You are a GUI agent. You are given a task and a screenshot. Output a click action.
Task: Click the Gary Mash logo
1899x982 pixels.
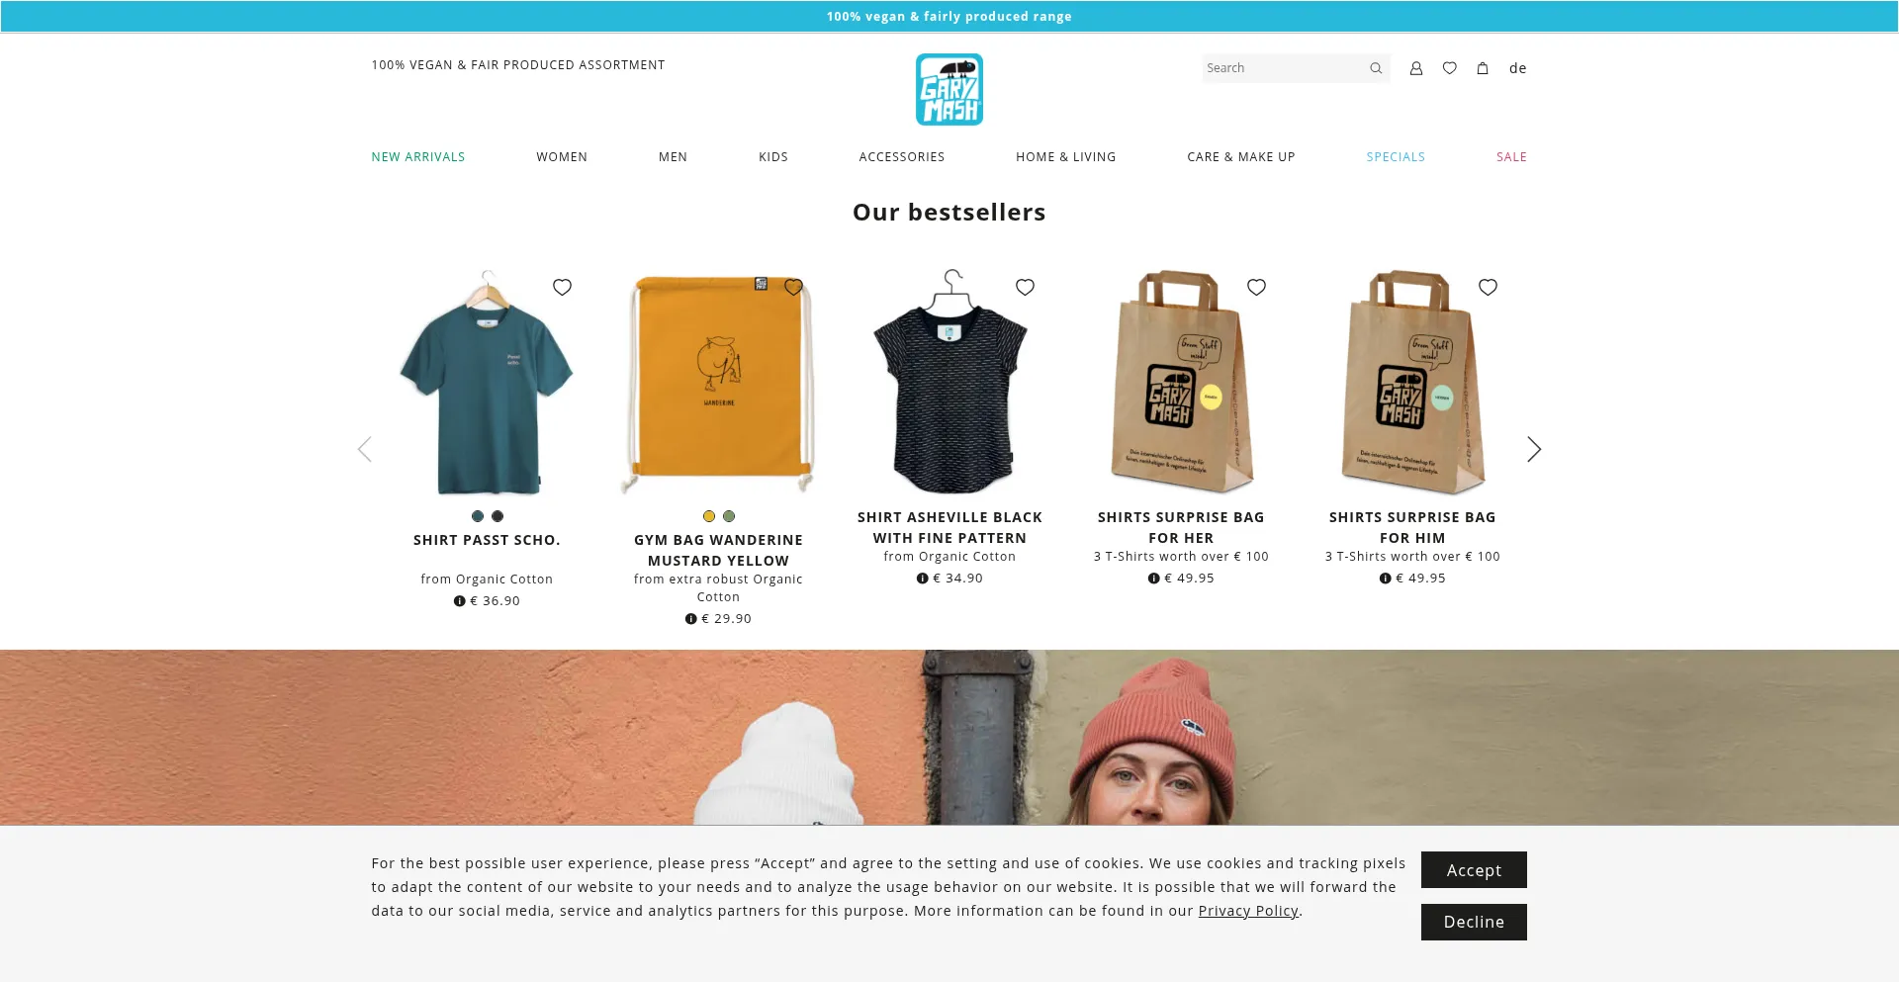[949, 89]
